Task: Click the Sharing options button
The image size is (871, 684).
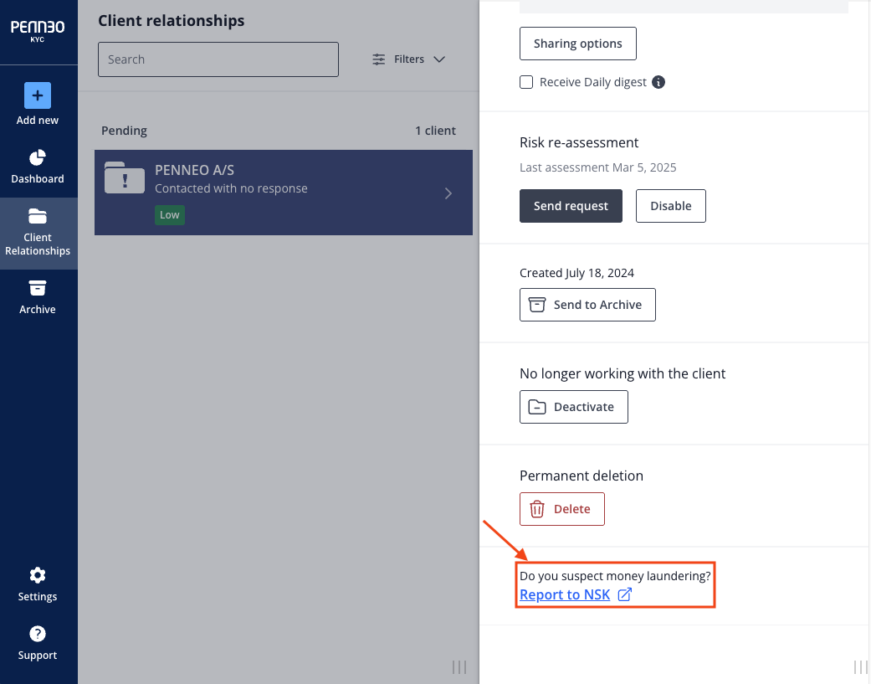Action: coord(577,44)
